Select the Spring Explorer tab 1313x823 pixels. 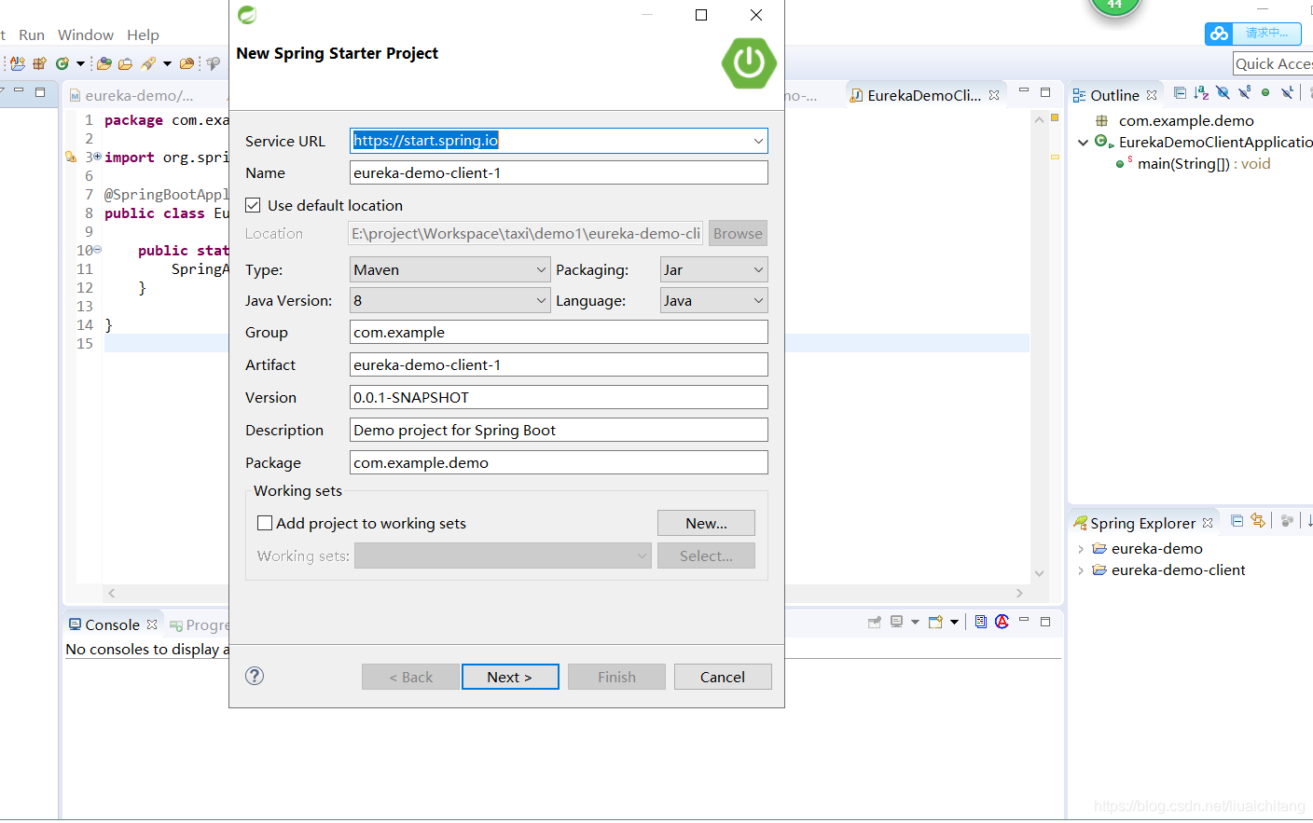coord(1142,523)
